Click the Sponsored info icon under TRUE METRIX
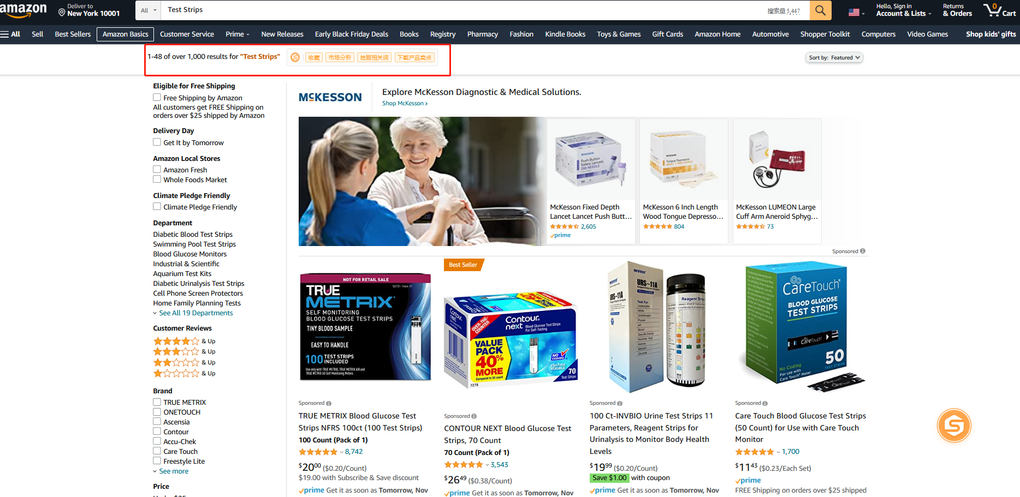The image size is (1020, 497). point(329,404)
